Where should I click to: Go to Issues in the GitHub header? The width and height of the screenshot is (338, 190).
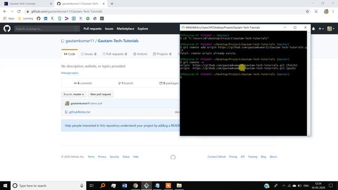tap(109, 28)
